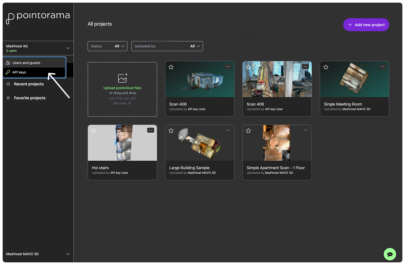Star the Large Building Sample project

(171, 131)
